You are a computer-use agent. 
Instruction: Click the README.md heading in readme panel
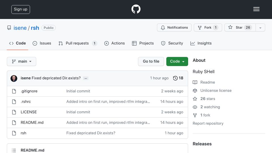pyautogui.click(x=32, y=150)
